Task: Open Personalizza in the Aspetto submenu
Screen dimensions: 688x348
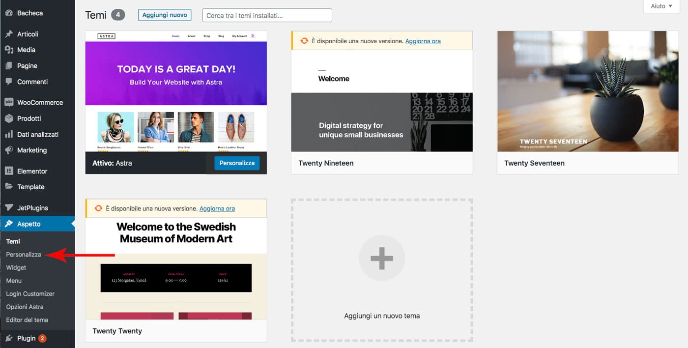Action: coord(24,255)
